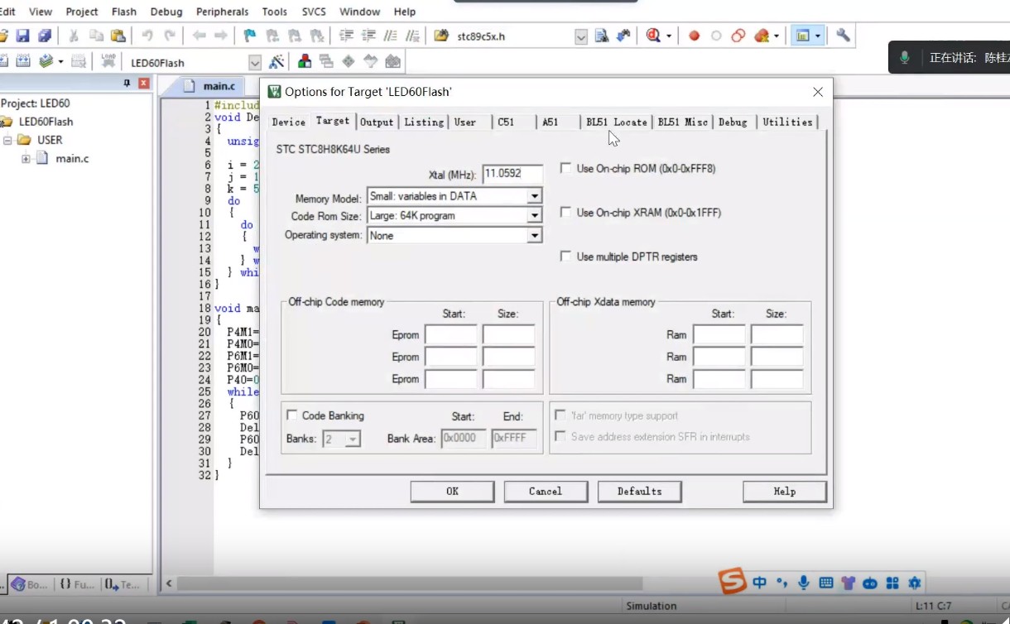1010x624 pixels.
Task: Open the stc89c5x.h find combo dropdown
Action: pos(581,36)
